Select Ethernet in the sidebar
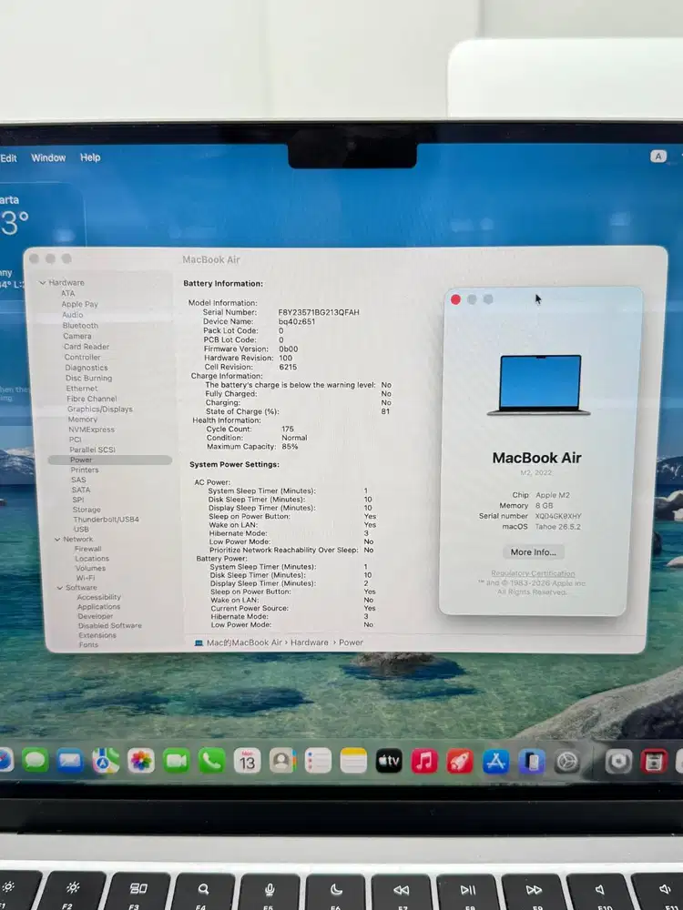This screenshot has width=683, height=910. pyautogui.click(x=82, y=389)
